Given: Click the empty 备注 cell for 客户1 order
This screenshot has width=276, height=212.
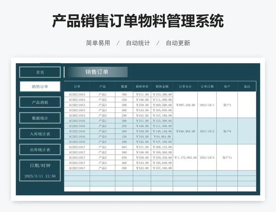Looking at the screenshot, I should click(247, 105).
